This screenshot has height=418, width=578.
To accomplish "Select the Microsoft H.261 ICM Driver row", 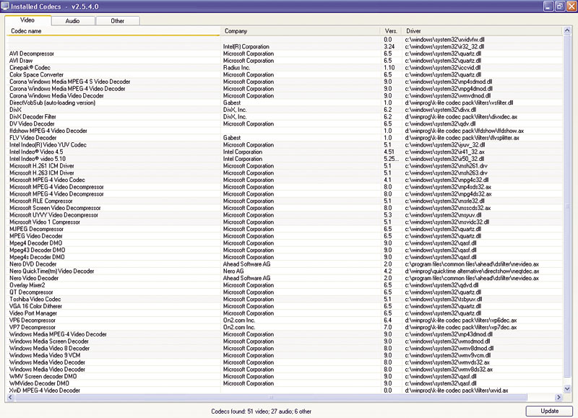I will [x=285, y=165].
